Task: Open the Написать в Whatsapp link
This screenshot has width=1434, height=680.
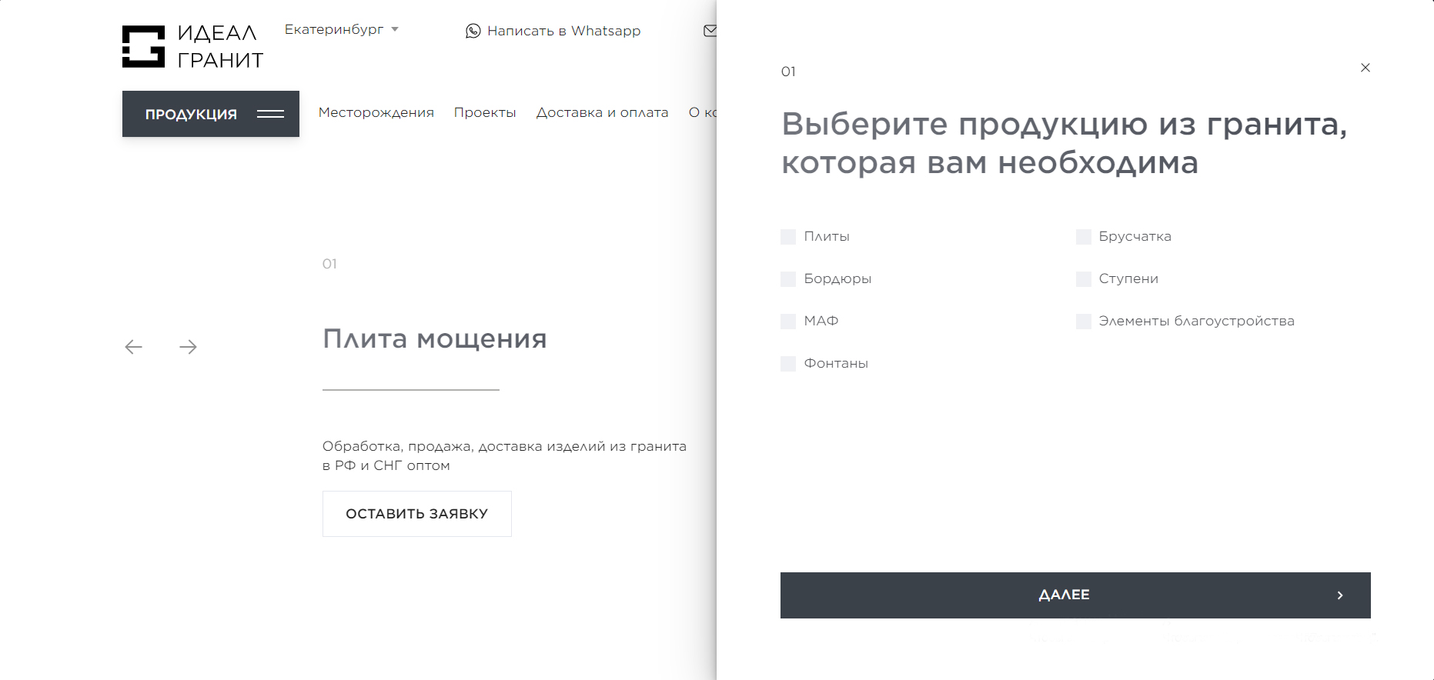Action: click(x=563, y=31)
